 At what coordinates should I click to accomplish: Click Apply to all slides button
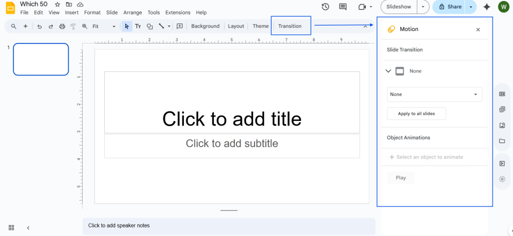(416, 113)
